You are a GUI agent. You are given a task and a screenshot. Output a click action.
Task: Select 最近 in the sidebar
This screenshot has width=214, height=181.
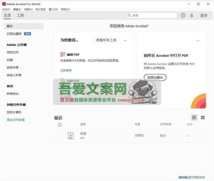click(x=24, y=26)
